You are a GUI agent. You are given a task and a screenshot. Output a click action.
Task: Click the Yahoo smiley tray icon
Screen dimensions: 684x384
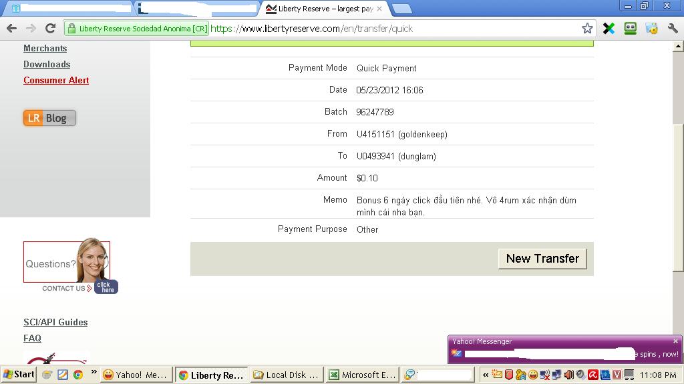pyautogui.click(x=532, y=375)
